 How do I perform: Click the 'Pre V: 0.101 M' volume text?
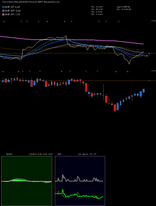pos(124,9)
